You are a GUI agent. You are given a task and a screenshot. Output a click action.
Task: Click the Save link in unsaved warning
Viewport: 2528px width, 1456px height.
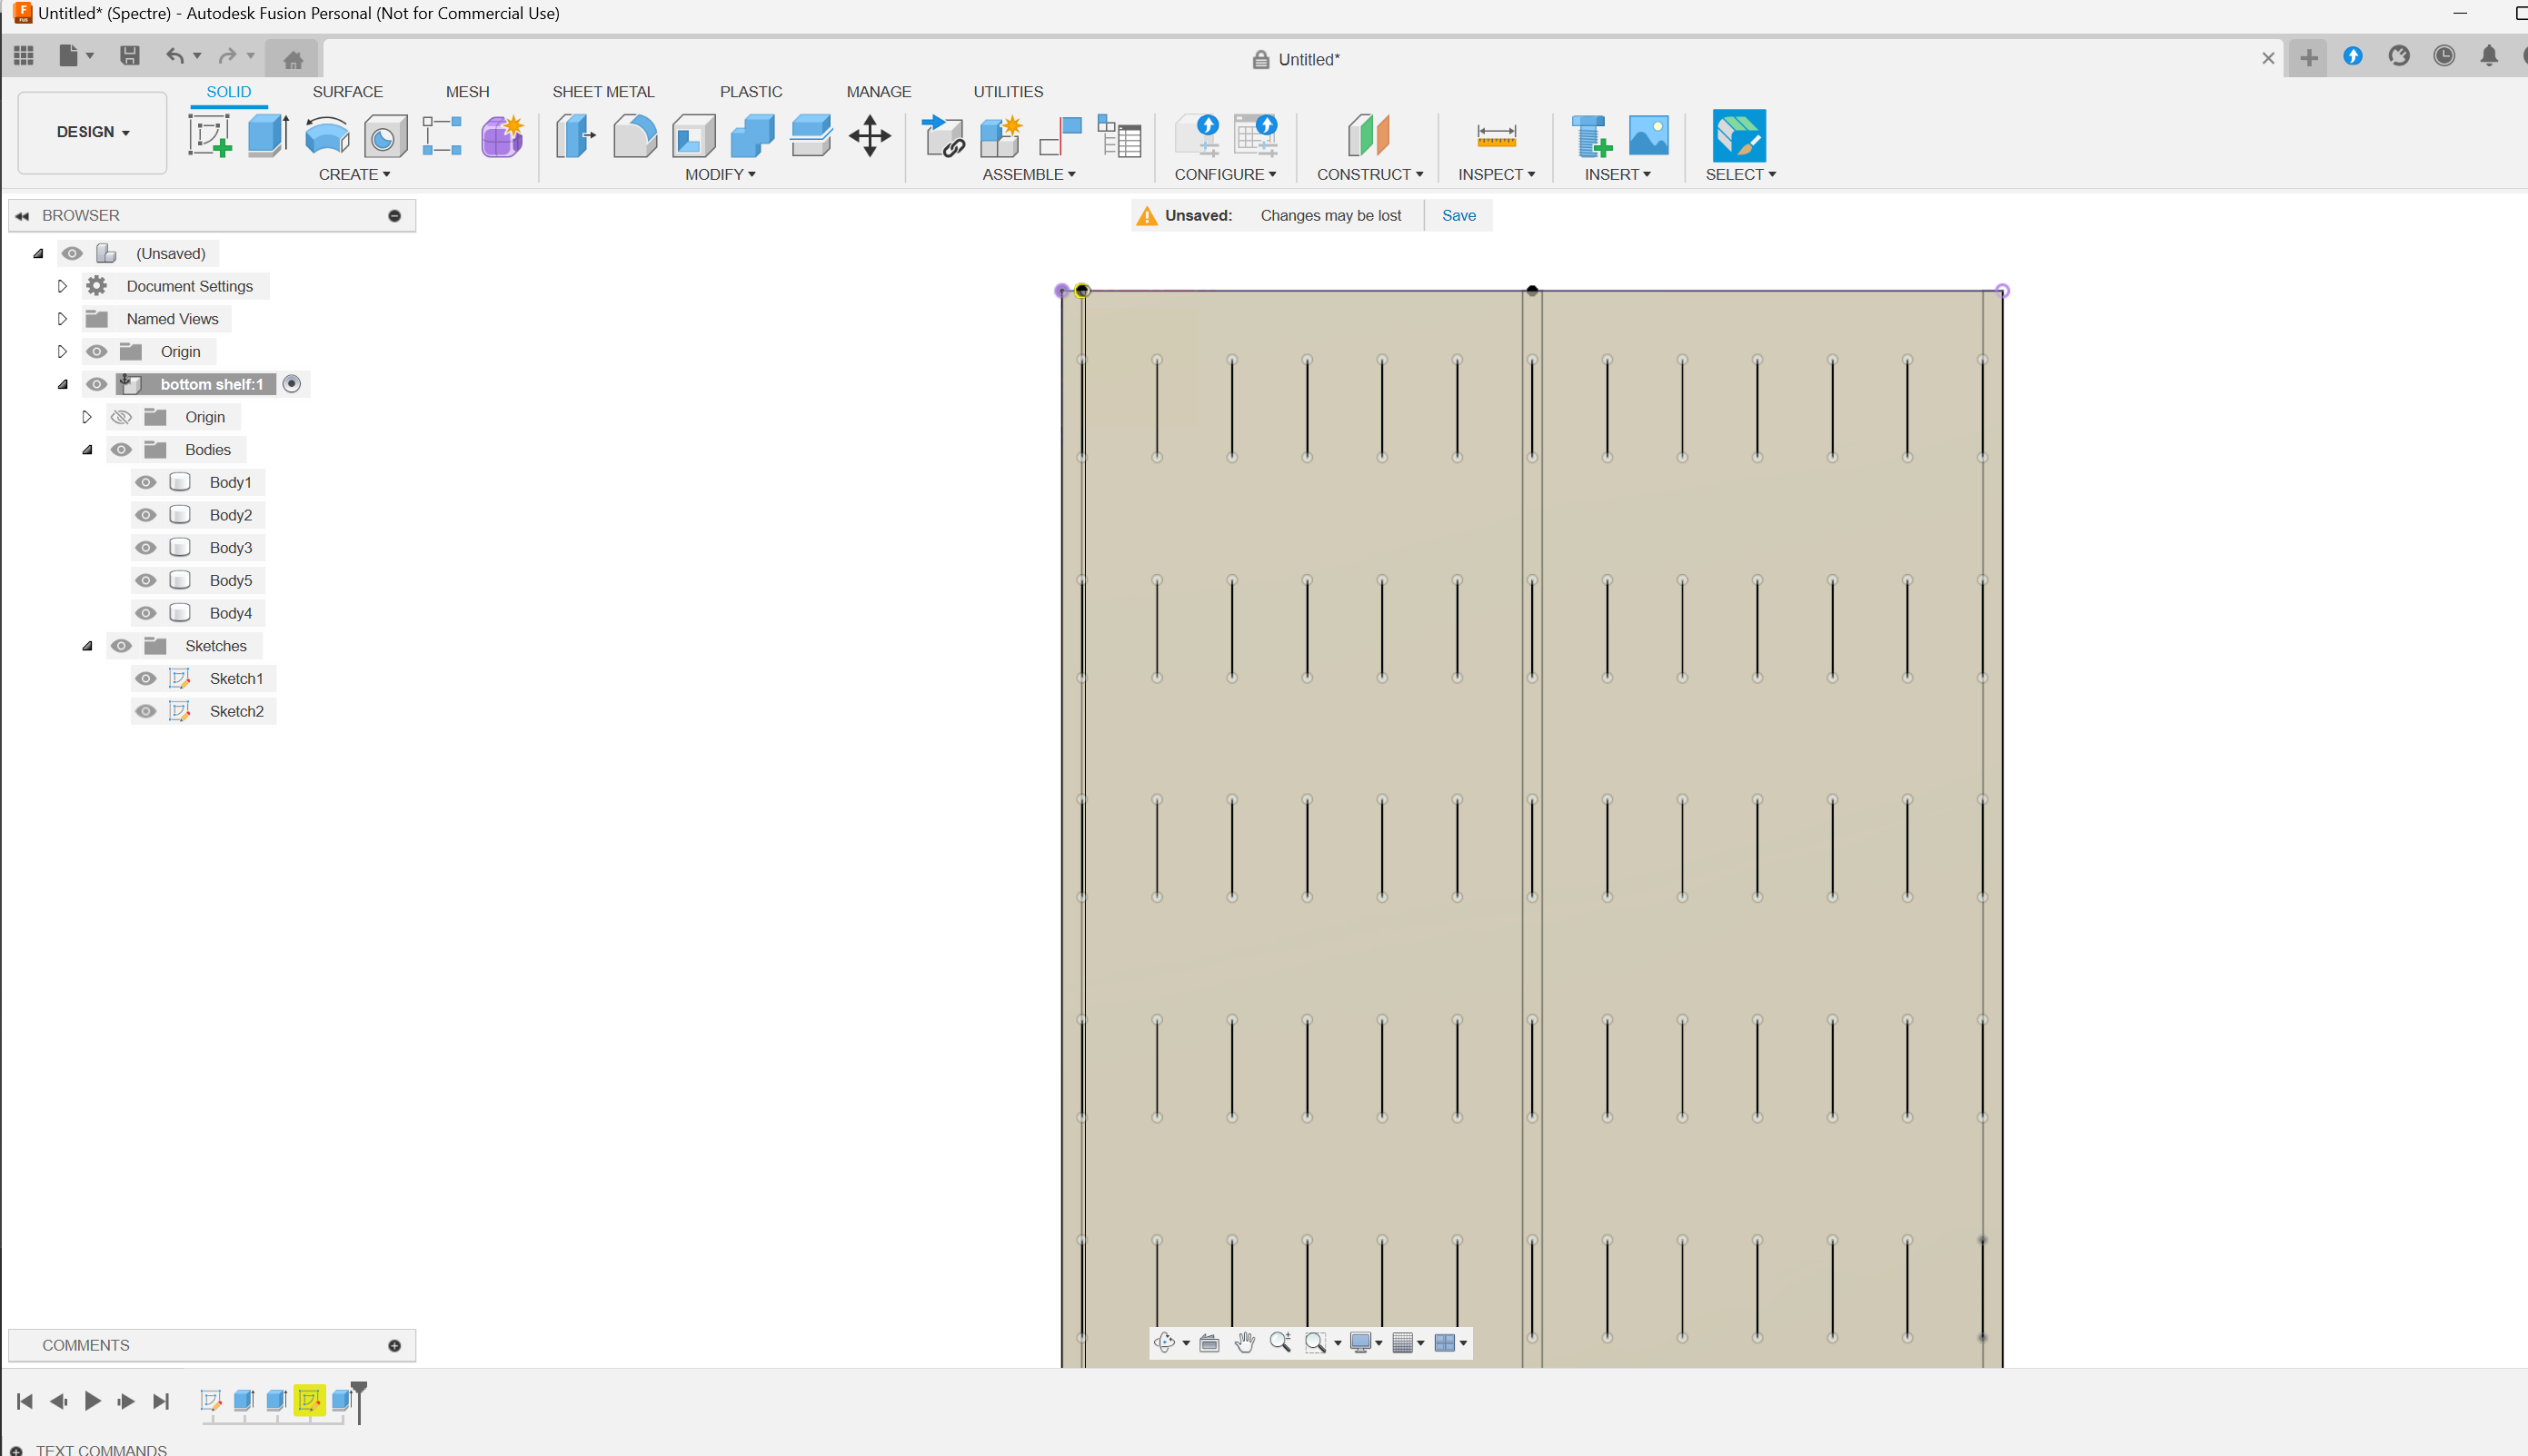click(x=1458, y=215)
